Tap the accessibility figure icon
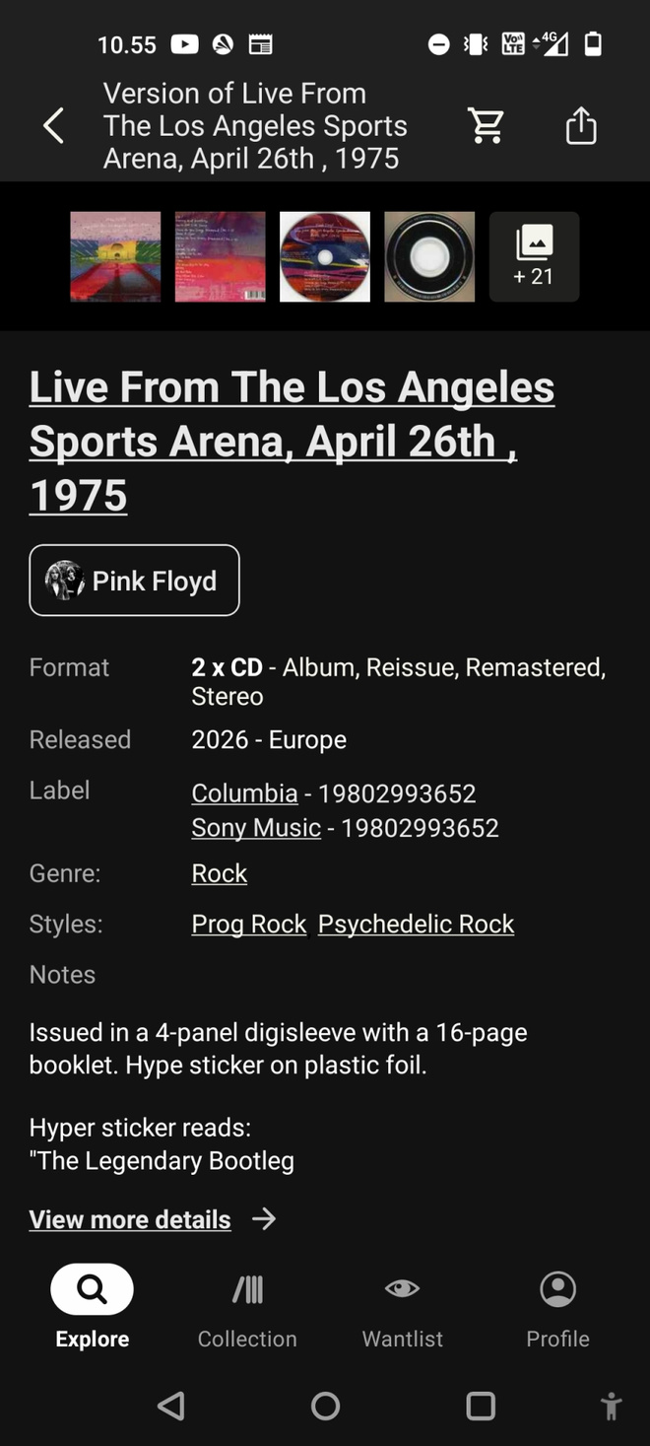 pyautogui.click(x=611, y=1406)
